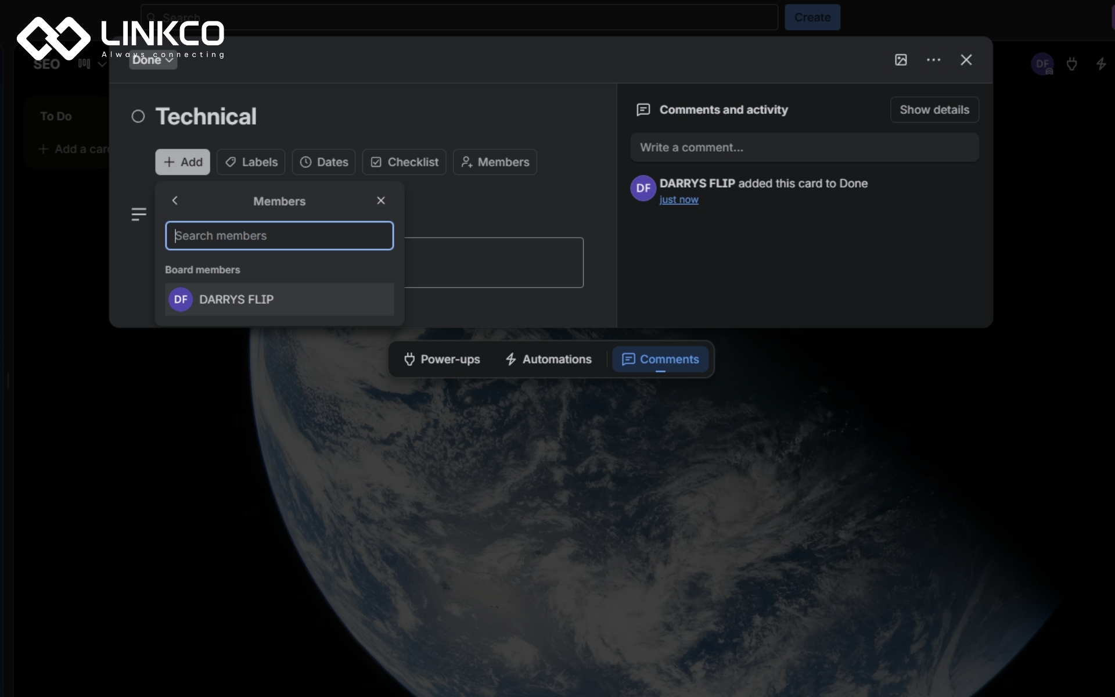Add a Checklist to the card
This screenshot has height=697, width=1115.
coord(404,162)
